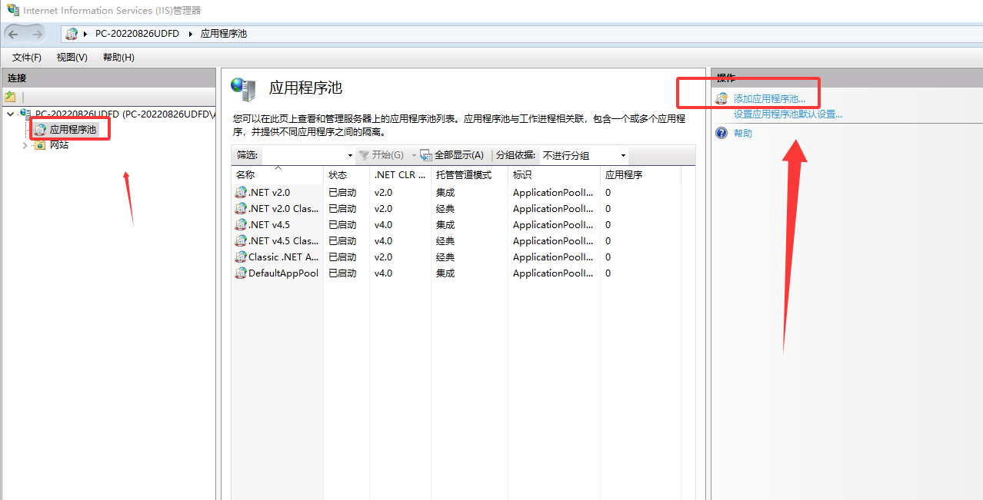
Task: Click 集成 mode in .NET v4.5 row
Action: (x=445, y=225)
